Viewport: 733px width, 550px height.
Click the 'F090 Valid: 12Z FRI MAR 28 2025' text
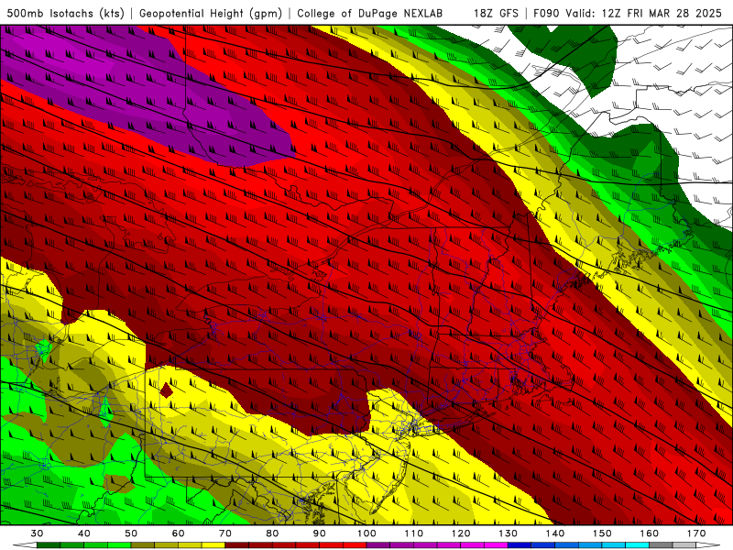point(628,14)
